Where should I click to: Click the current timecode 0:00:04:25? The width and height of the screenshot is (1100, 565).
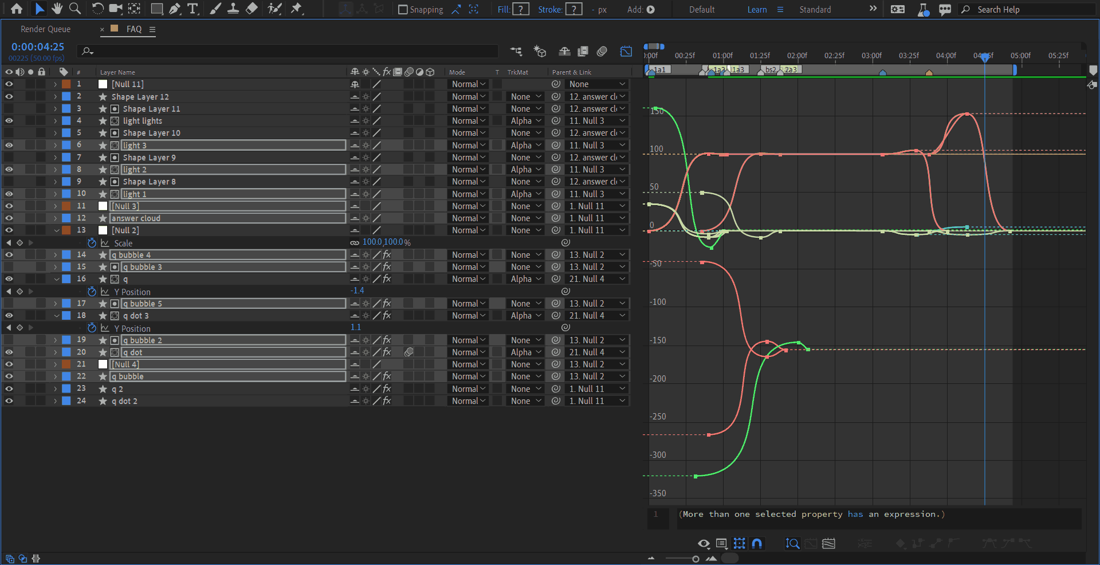[38, 47]
